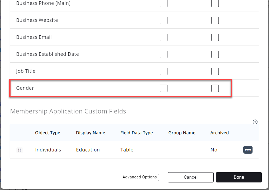This screenshot has width=269, height=190.
Task: Click Cancel to dismiss the dialog
Action: point(191,177)
